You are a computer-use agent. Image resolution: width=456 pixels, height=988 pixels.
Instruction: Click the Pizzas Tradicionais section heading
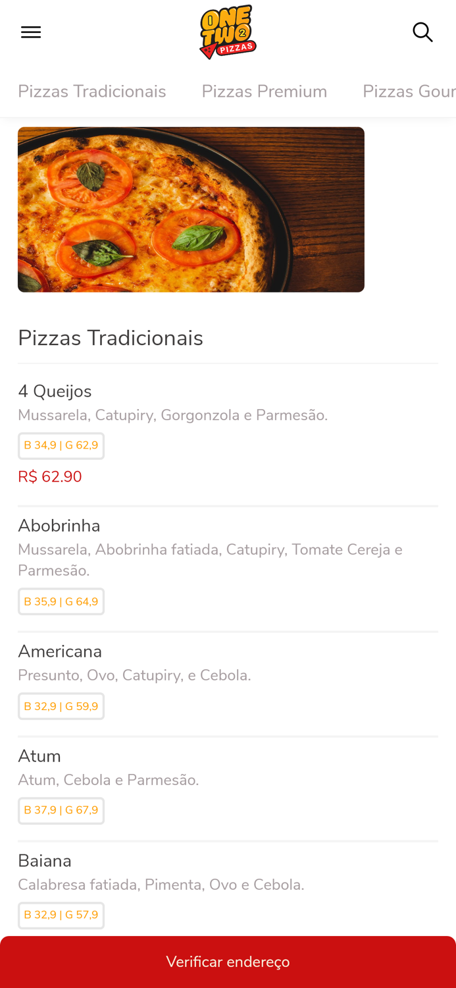111,337
